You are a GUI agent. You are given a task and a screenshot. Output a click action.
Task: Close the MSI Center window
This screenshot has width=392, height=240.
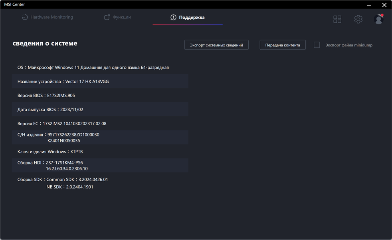tap(384, 5)
